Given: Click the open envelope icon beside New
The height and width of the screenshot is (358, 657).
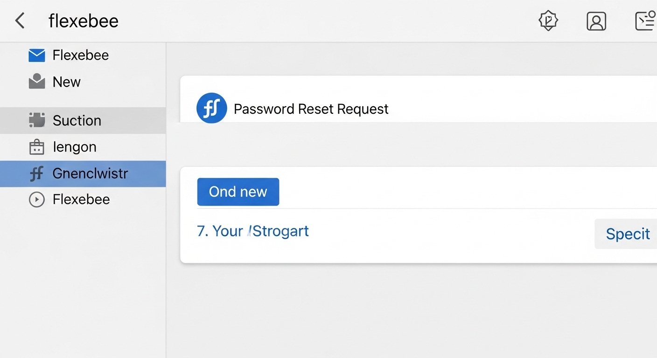Looking at the screenshot, I should [36, 82].
